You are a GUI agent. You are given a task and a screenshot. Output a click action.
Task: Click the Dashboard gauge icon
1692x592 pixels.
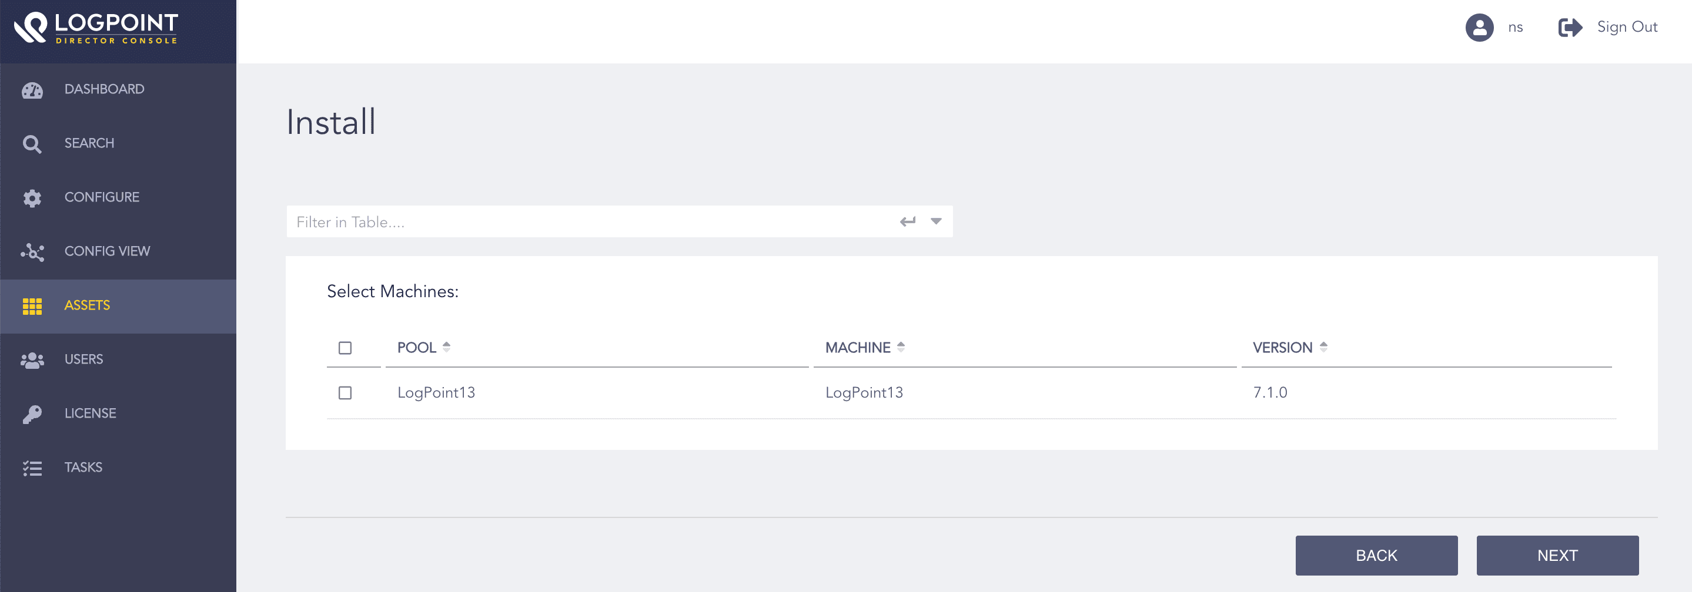click(x=32, y=90)
